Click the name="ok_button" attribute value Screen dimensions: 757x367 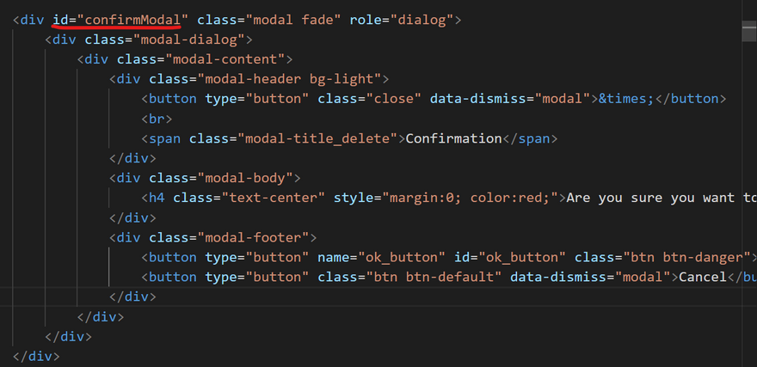click(404, 257)
